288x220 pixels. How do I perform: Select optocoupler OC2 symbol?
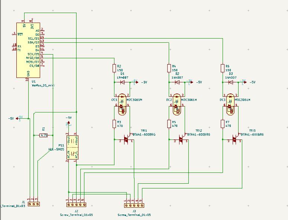[x=177, y=105]
